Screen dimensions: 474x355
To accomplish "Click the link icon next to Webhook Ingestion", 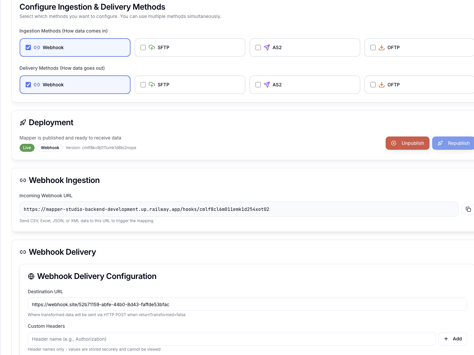I will pos(23,180).
